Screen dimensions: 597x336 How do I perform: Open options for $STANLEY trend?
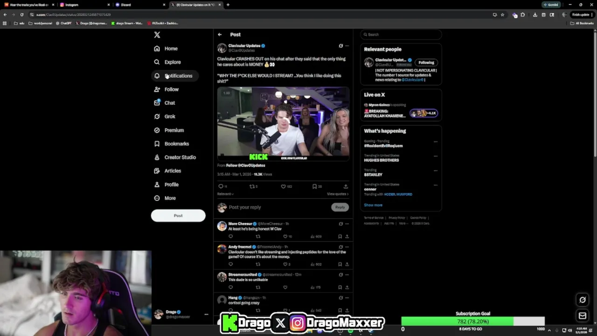pos(436,170)
